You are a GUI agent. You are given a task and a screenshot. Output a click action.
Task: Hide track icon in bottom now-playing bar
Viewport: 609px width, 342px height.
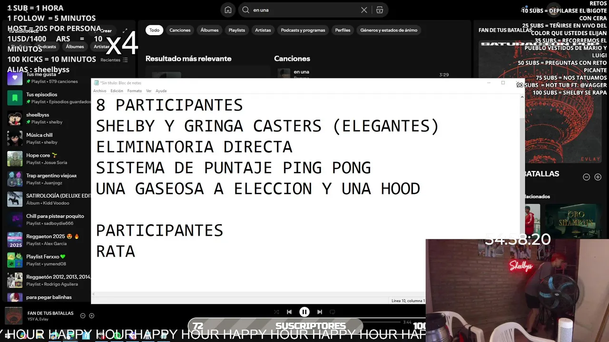[83, 316]
